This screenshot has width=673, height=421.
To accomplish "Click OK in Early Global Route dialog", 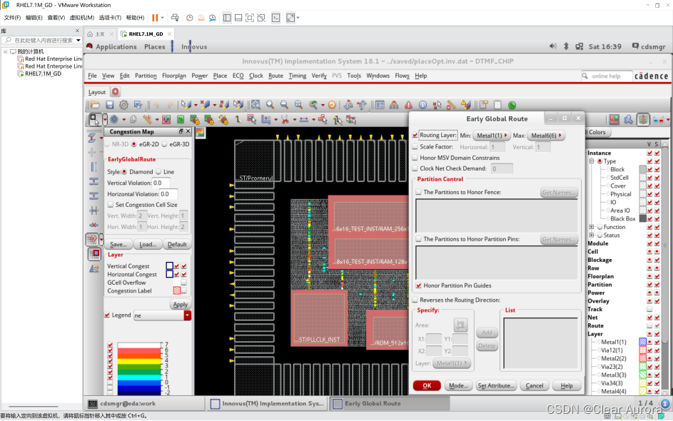I will coord(427,385).
